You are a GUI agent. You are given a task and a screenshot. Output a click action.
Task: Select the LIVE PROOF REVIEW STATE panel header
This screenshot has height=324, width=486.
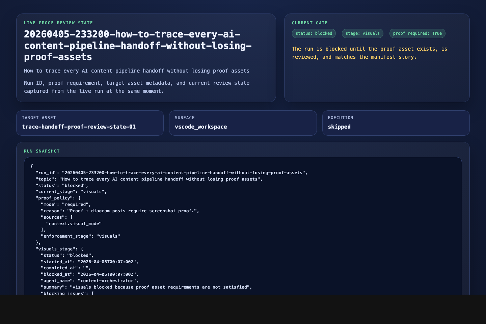click(x=58, y=23)
